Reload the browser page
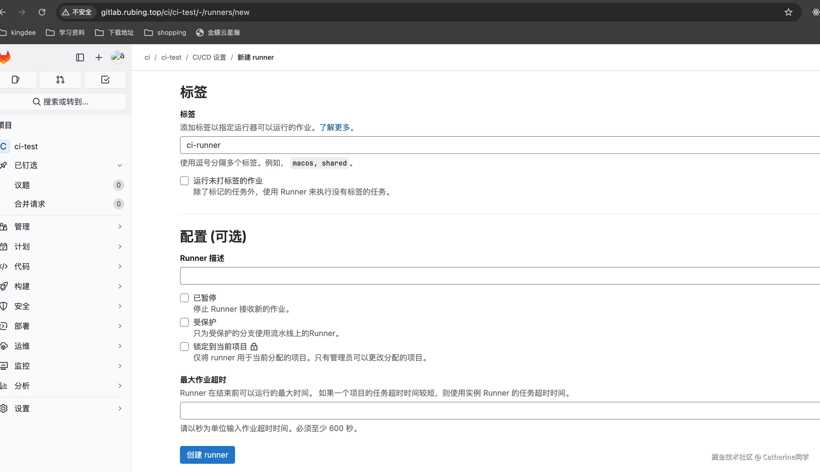 42,12
